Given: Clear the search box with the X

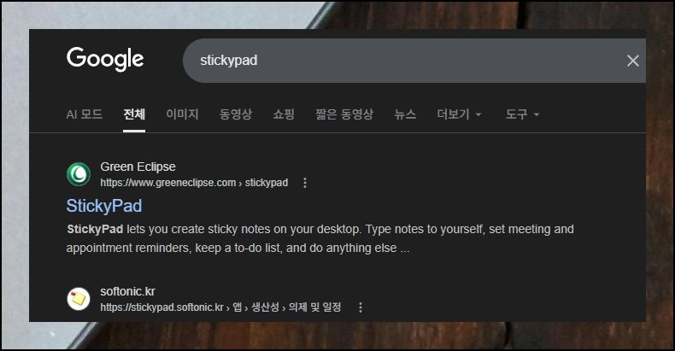Looking at the screenshot, I should (632, 61).
